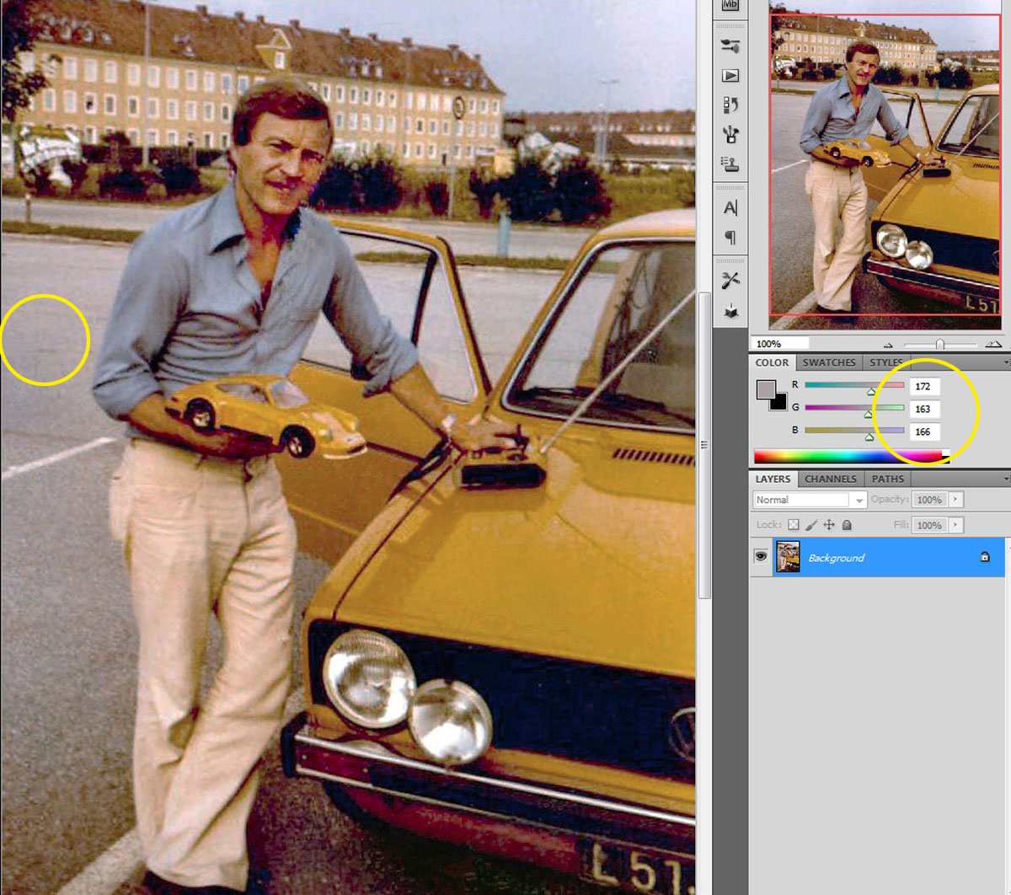Image resolution: width=1011 pixels, height=895 pixels.
Task: Hide the Background layer with eye icon
Action: (761, 557)
